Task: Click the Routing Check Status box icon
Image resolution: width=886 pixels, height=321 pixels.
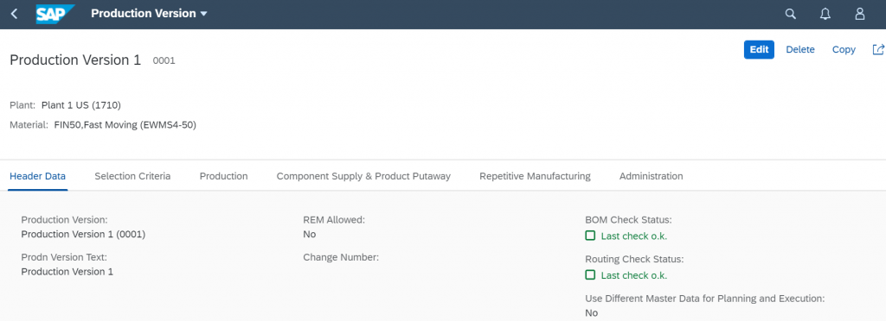Action: tap(590, 274)
